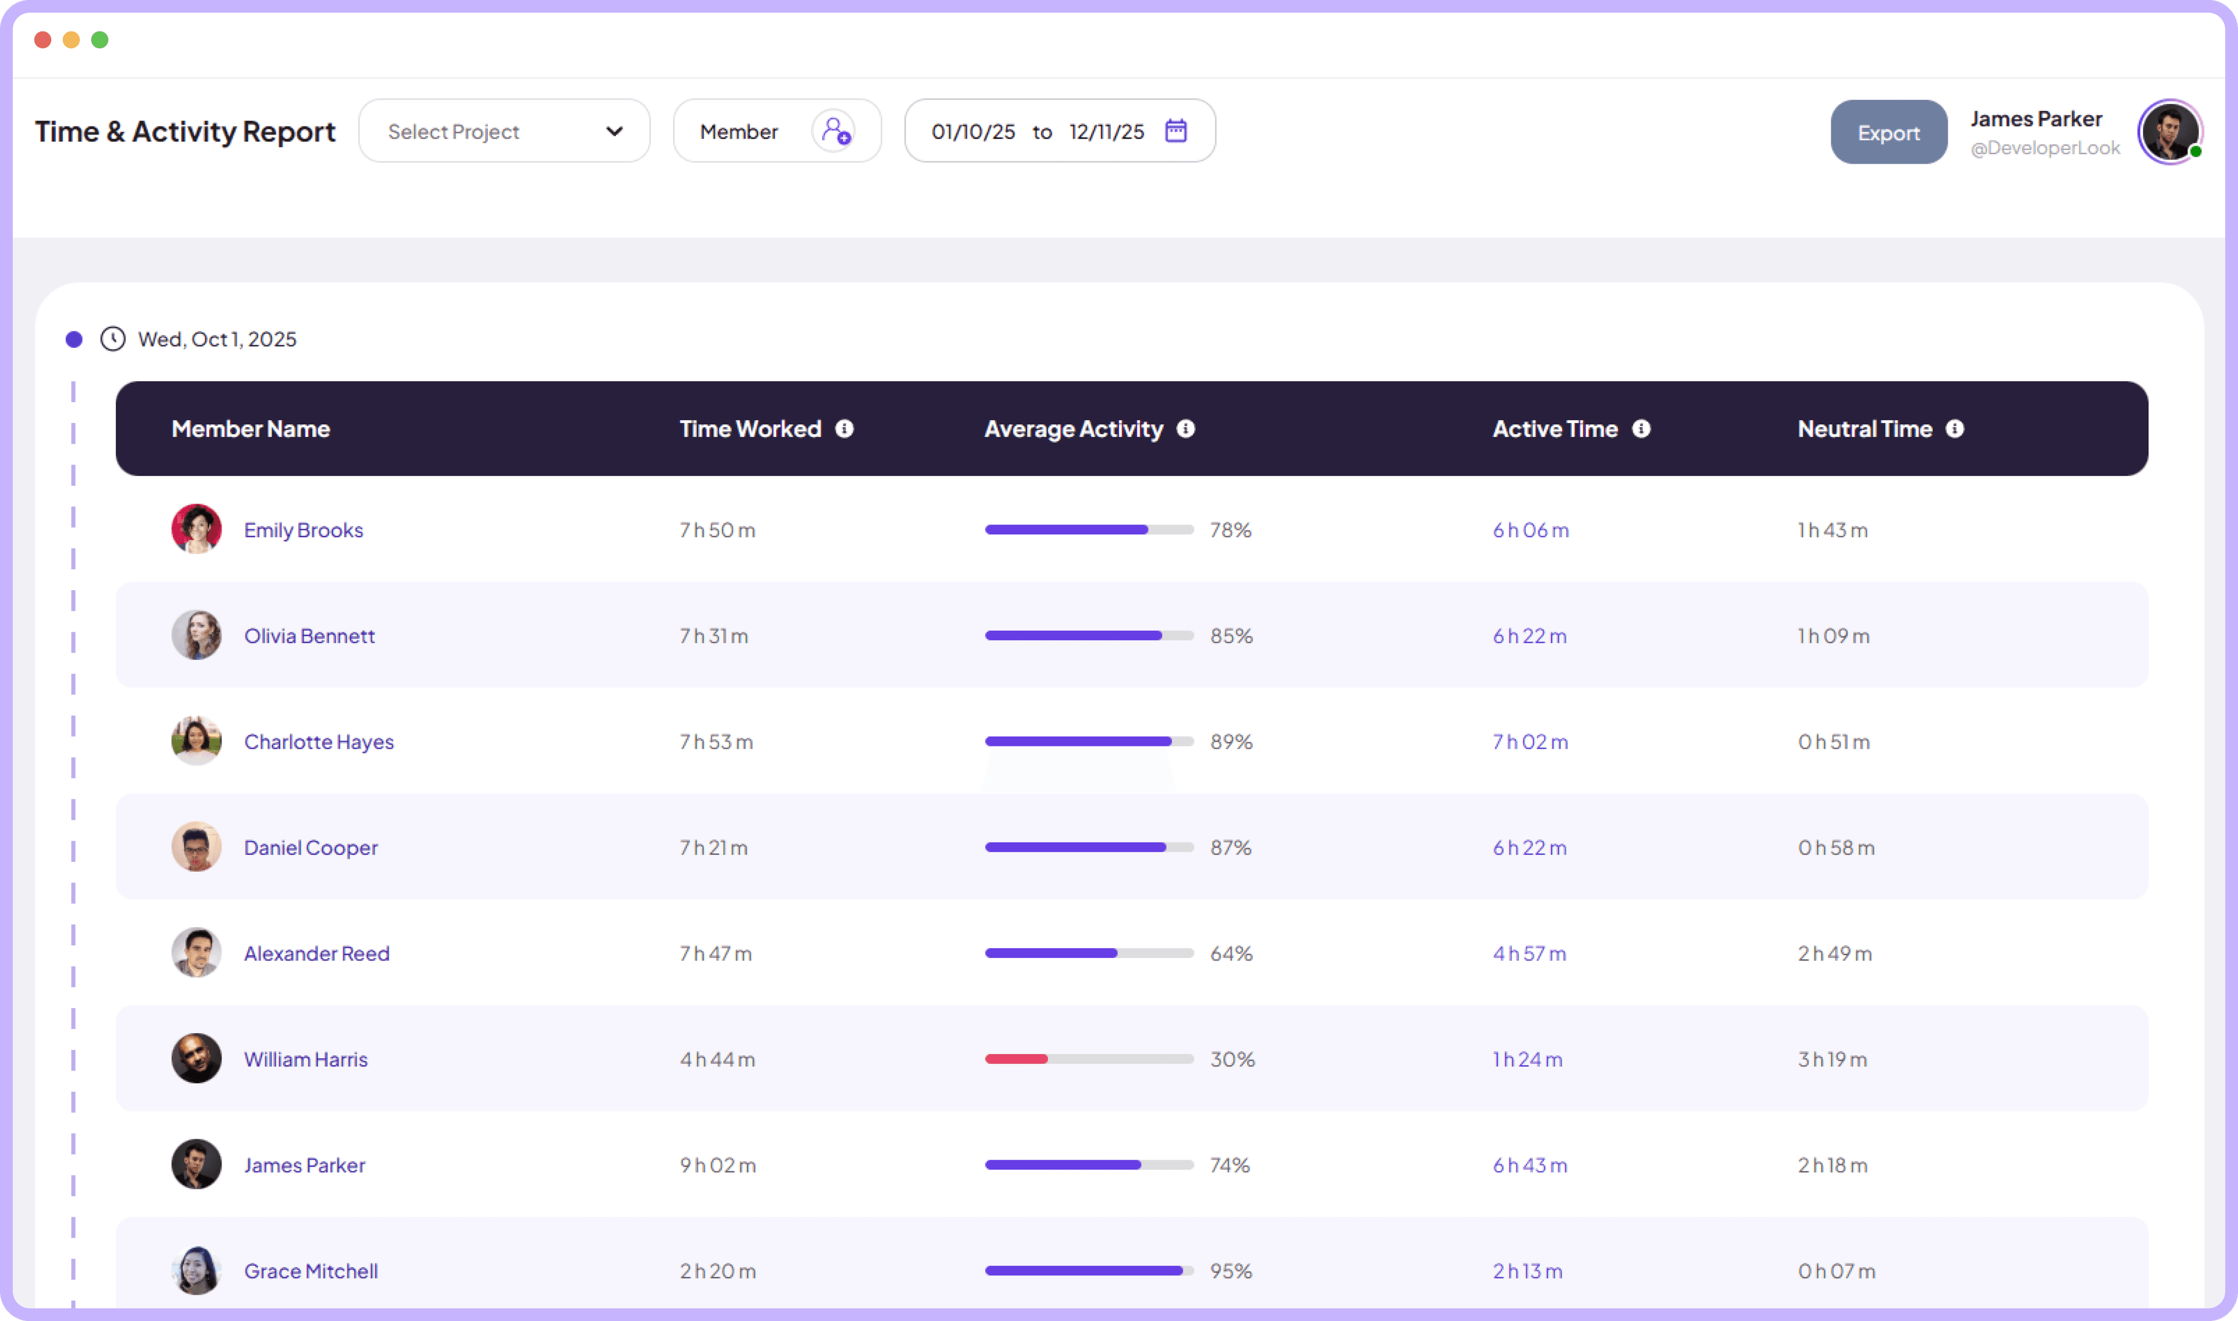Image resolution: width=2238 pixels, height=1321 pixels.
Task: Click the calendar icon in the date range
Action: point(1176,131)
